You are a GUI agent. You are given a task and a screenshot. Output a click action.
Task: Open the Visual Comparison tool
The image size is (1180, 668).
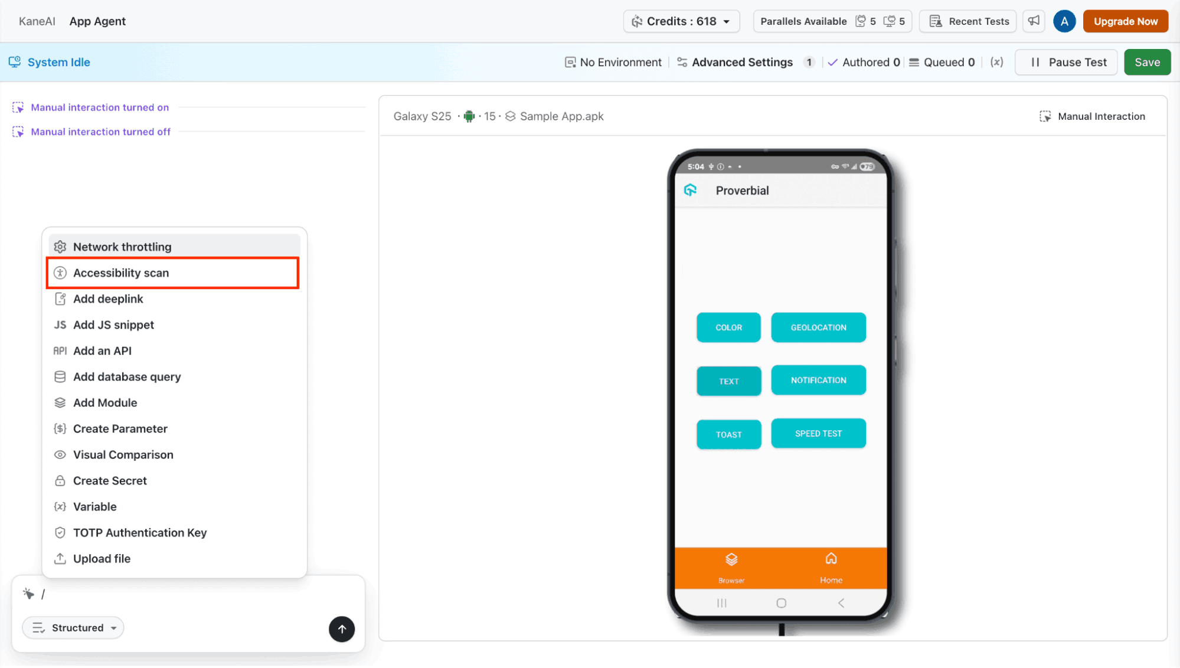[x=123, y=454]
